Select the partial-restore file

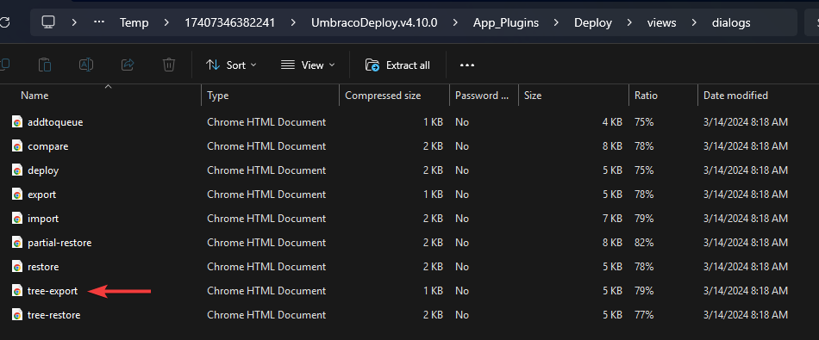(x=59, y=243)
